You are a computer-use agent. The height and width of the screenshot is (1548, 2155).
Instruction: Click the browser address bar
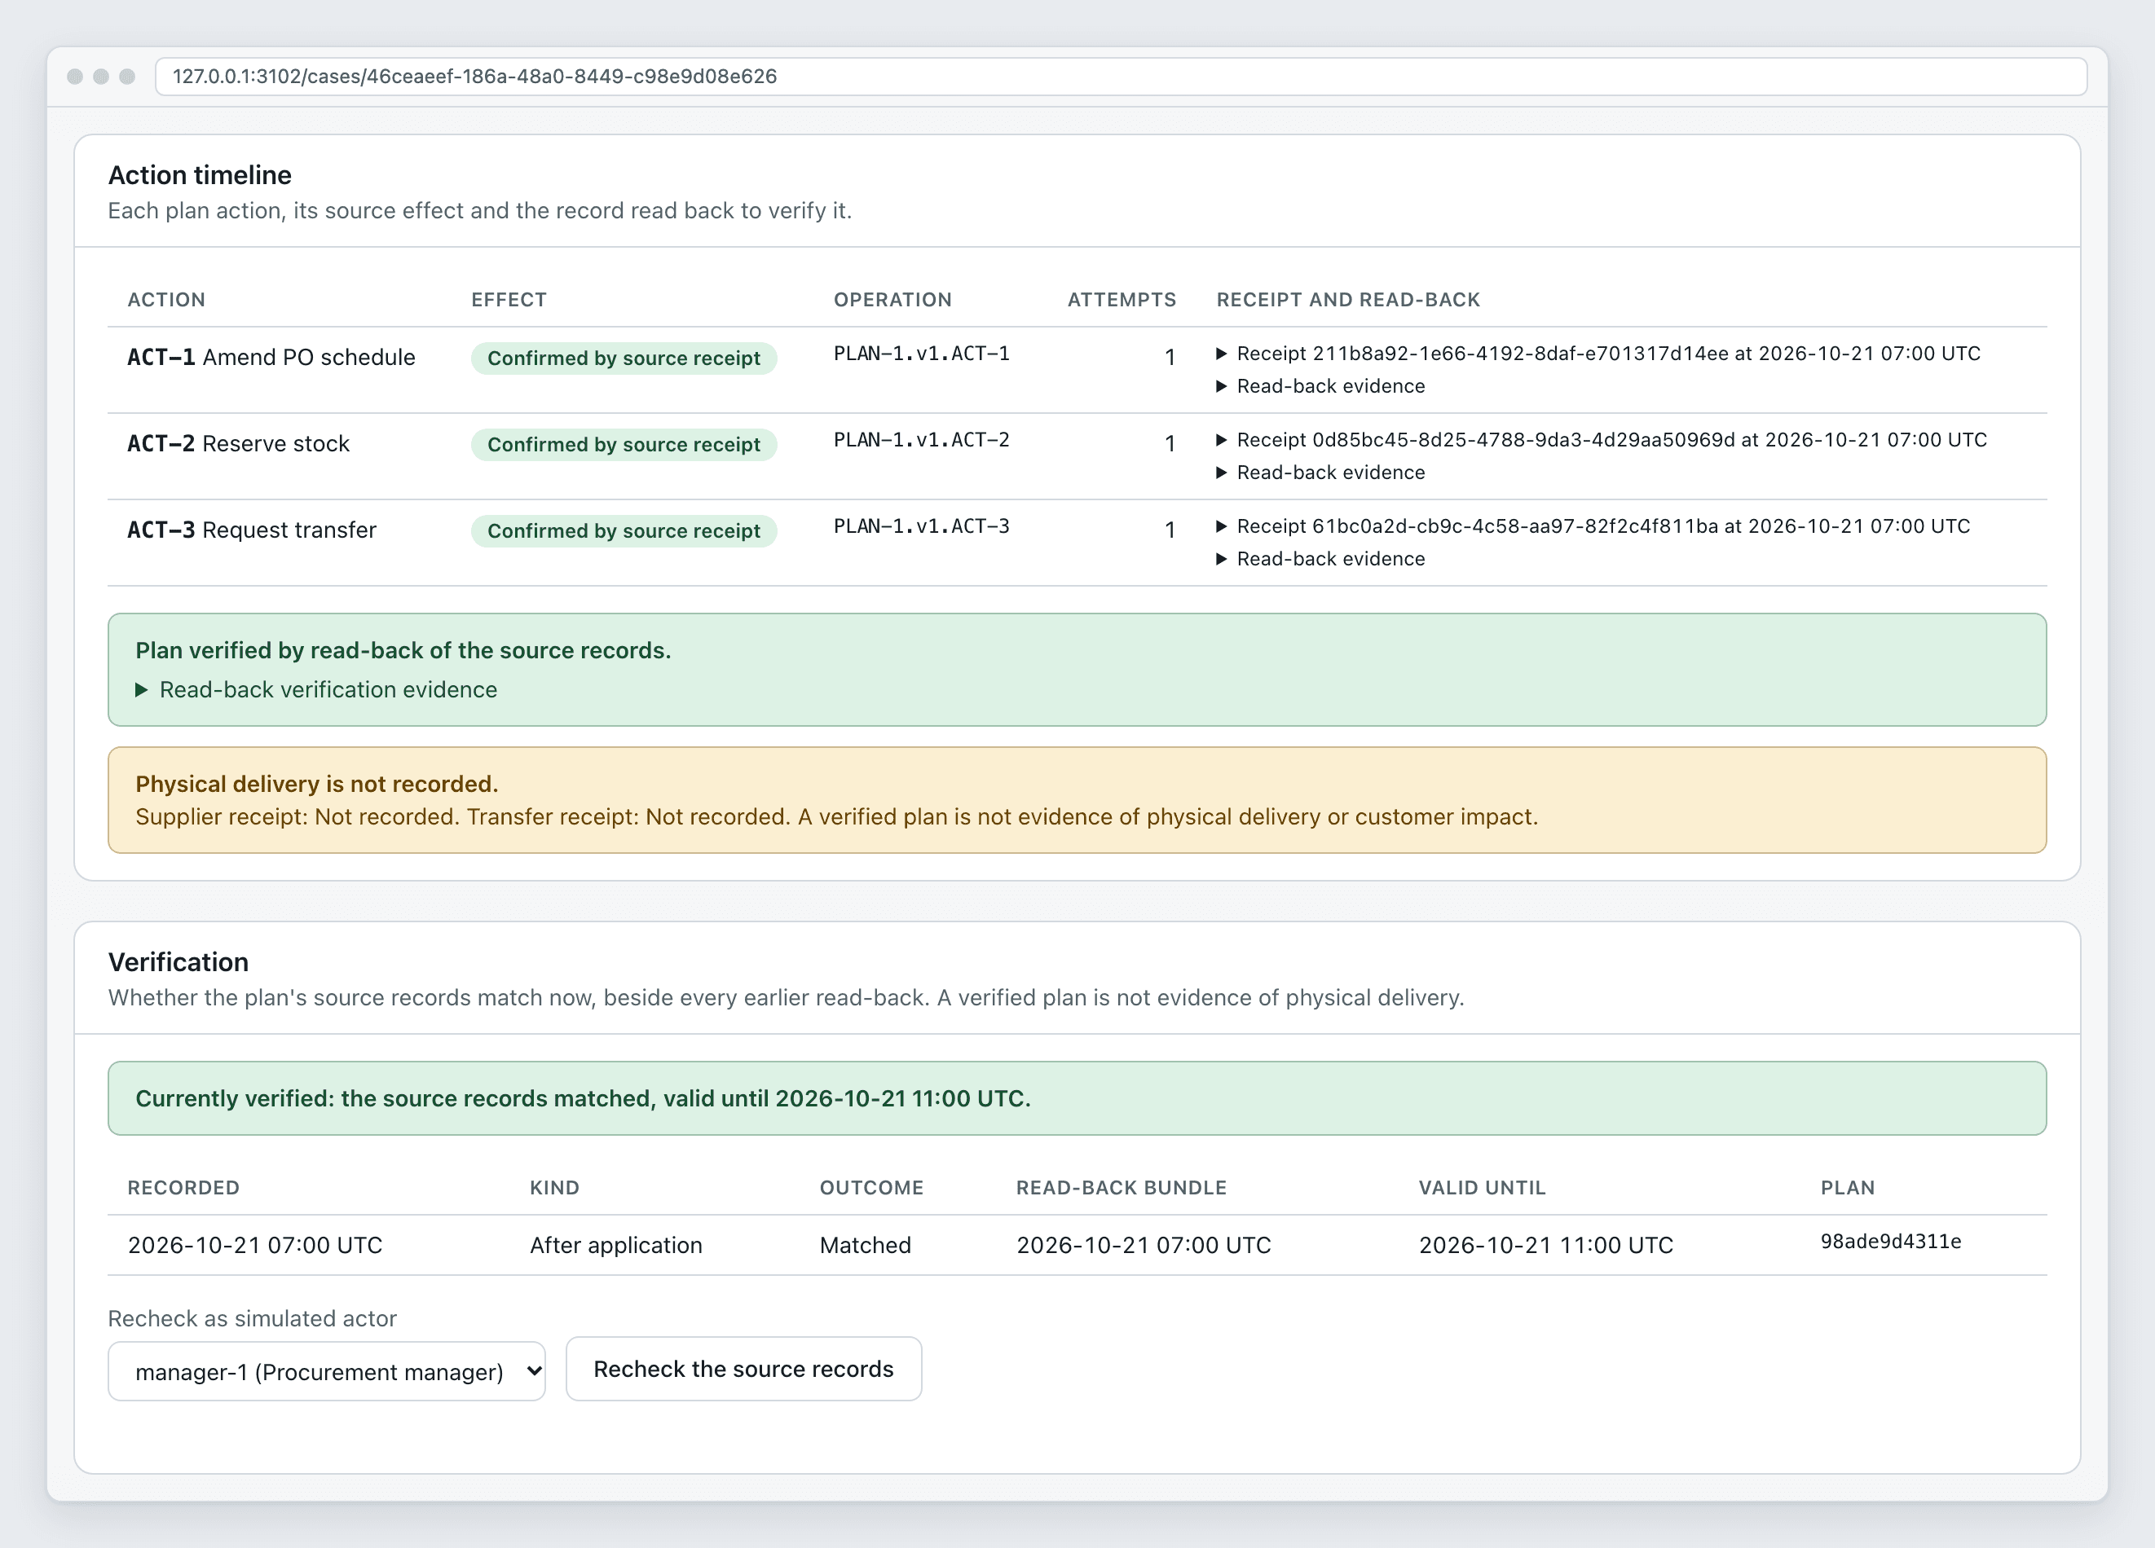[1122, 76]
